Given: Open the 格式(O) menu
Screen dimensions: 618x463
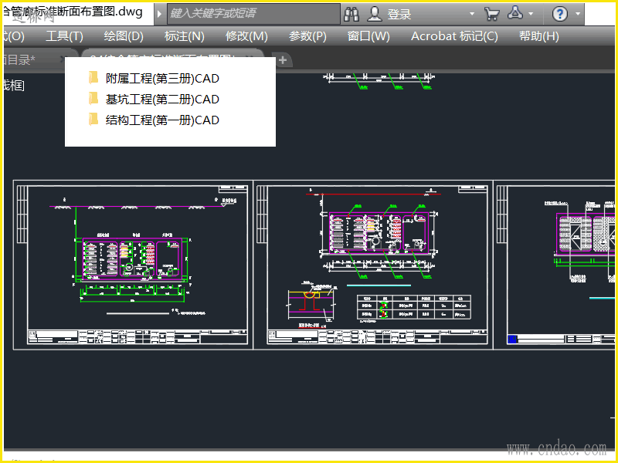Looking at the screenshot, I should click(13, 36).
